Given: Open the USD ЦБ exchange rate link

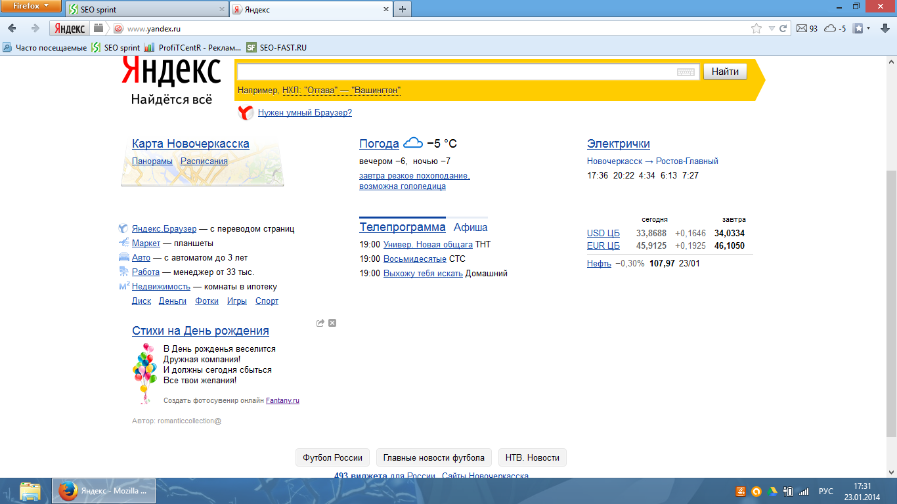Looking at the screenshot, I should (x=603, y=233).
